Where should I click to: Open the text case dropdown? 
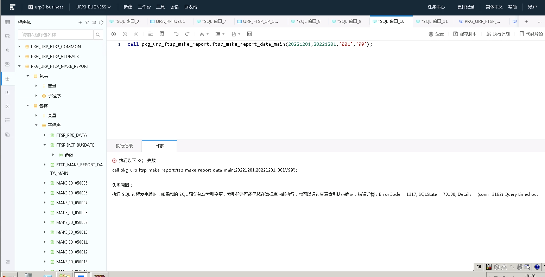click(x=204, y=34)
